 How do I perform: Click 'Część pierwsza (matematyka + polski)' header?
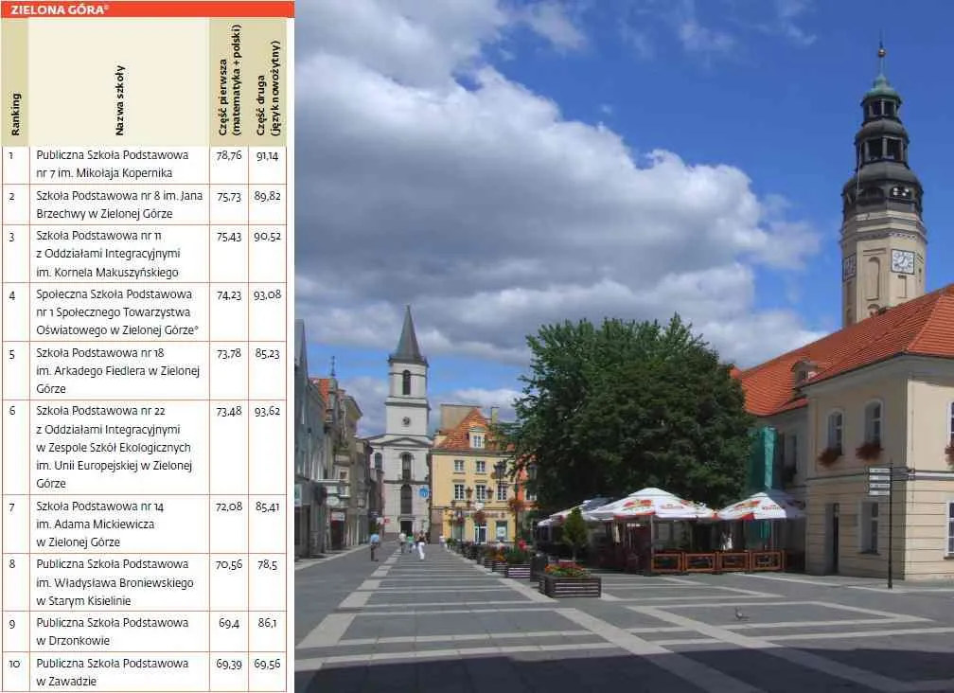click(229, 80)
